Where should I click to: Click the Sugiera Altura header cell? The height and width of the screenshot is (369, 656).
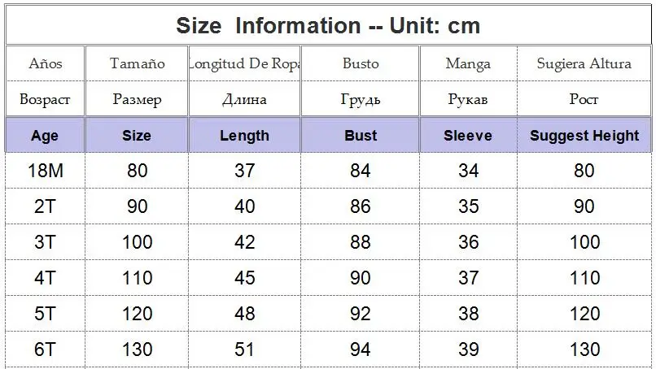coord(584,63)
